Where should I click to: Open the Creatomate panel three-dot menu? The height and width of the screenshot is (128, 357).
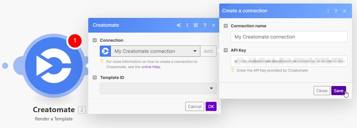coord(187,25)
